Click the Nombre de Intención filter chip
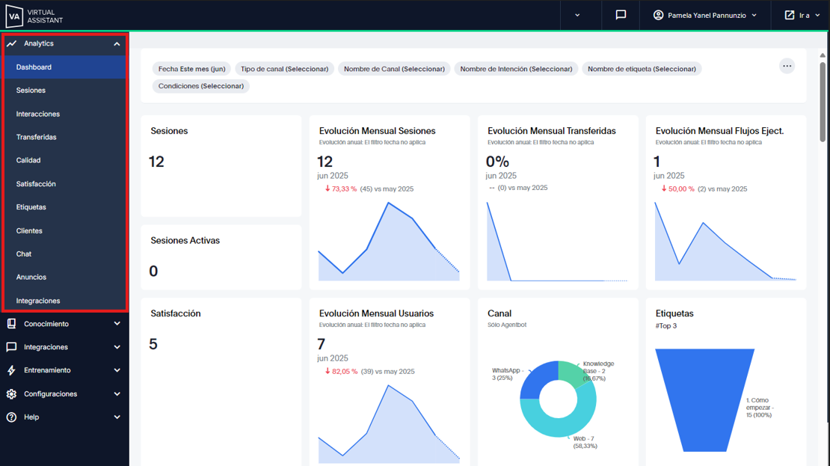830x466 pixels. pos(516,69)
